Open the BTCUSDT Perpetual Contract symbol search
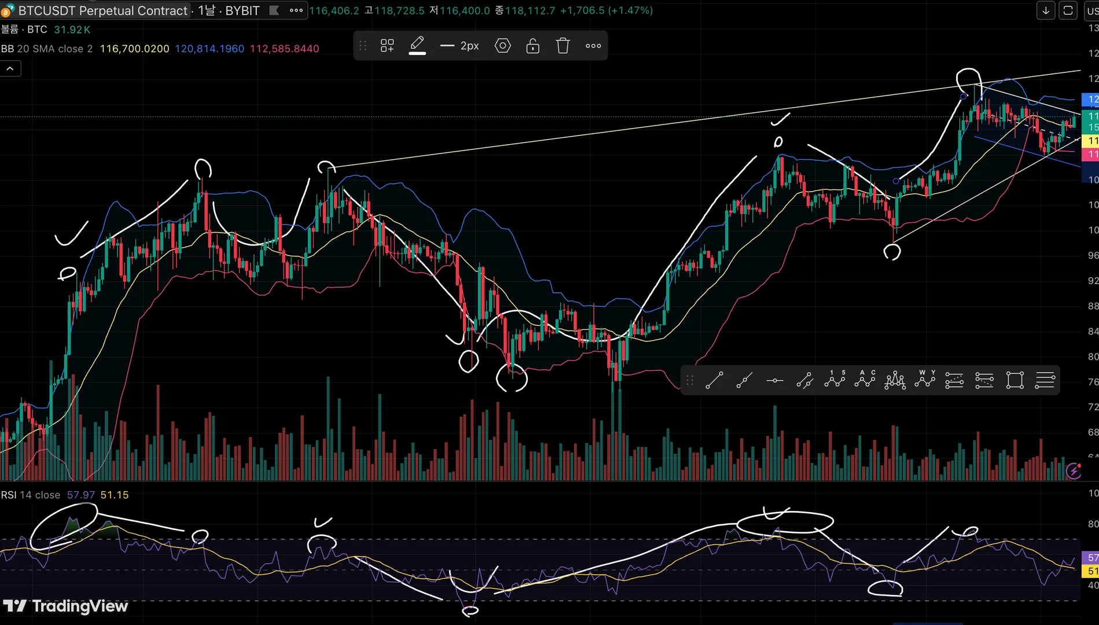The width and height of the screenshot is (1099, 625). click(x=103, y=10)
